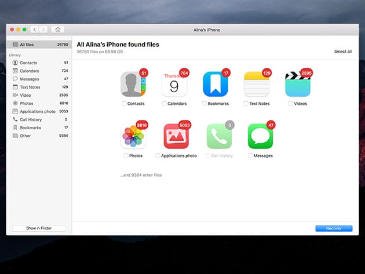
Task: Open the Calendars icon with 704 badge
Action: click(174, 85)
